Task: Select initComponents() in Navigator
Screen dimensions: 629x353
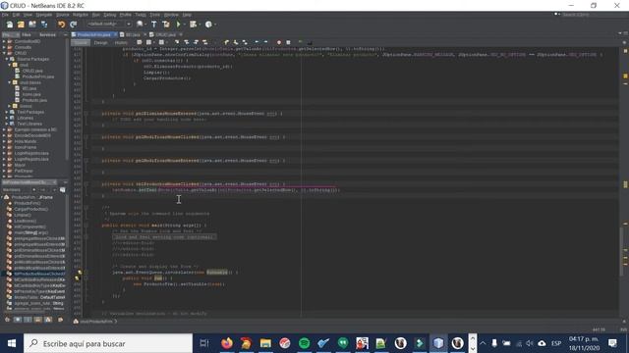Action: [x=29, y=227]
